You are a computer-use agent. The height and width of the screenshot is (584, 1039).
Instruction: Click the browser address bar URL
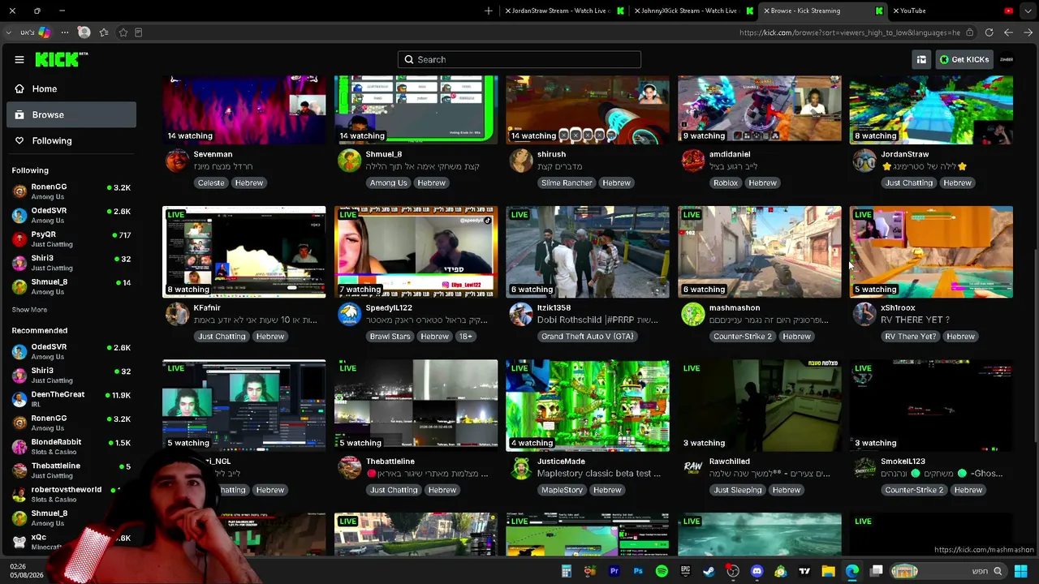pyautogui.click(x=850, y=32)
